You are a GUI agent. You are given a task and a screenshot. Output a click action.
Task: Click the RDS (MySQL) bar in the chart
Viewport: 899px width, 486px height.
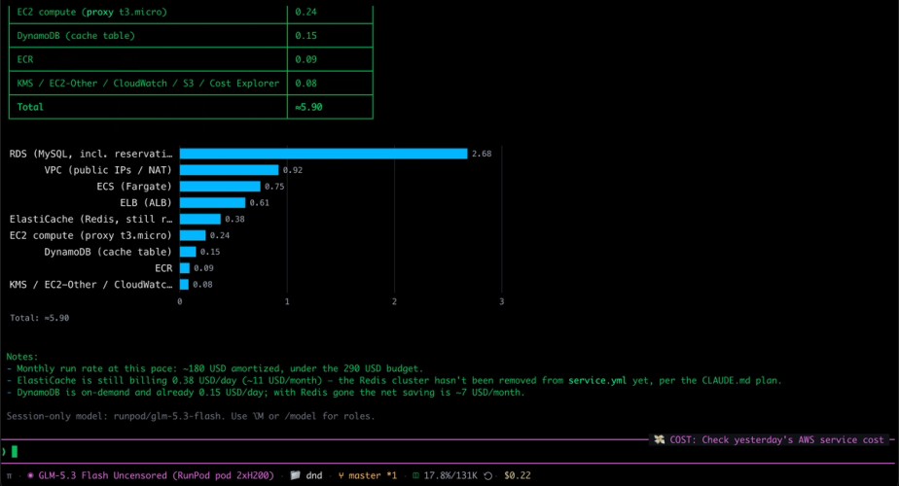(323, 154)
